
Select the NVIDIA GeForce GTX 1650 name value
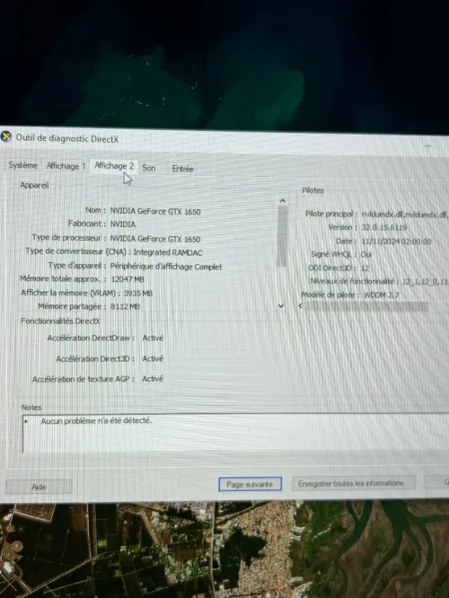(x=155, y=211)
